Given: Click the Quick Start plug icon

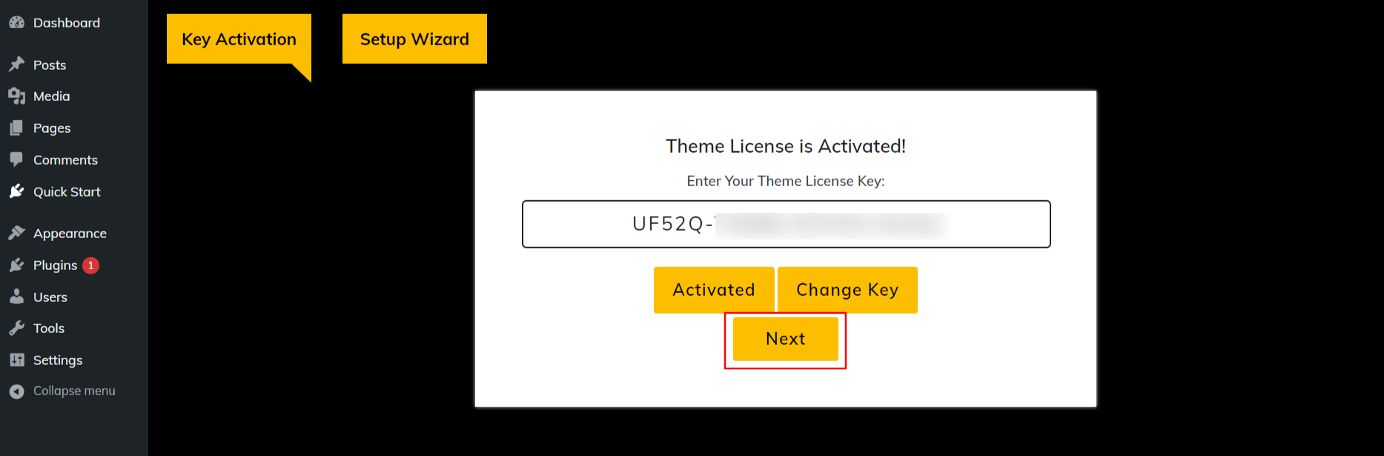Looking at the screenshot, I should 16,191.
